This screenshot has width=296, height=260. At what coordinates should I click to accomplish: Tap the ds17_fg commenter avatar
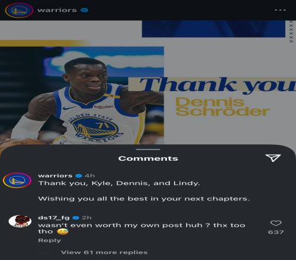(20, 221)
